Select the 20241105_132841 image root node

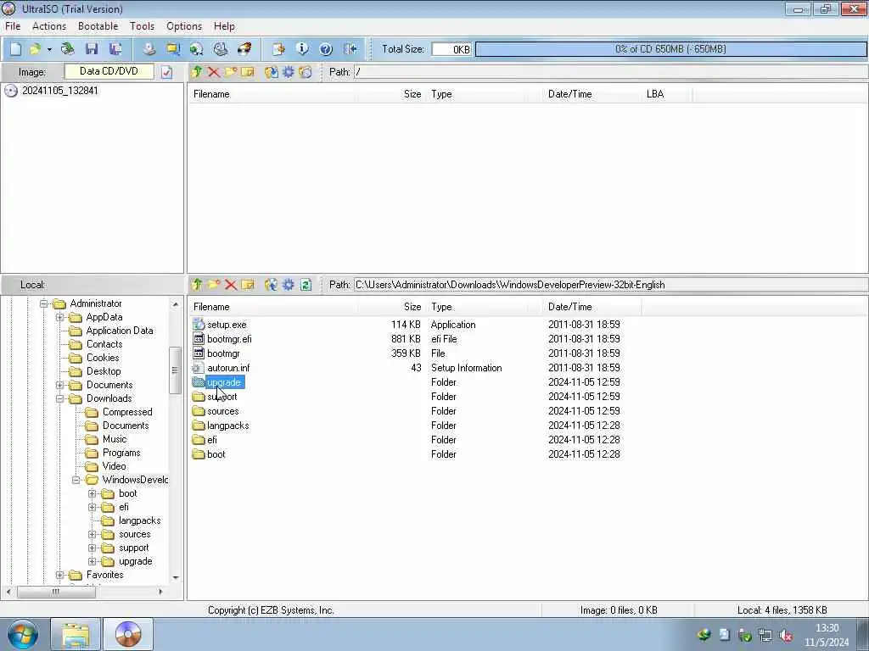click(x=60, y=91)
